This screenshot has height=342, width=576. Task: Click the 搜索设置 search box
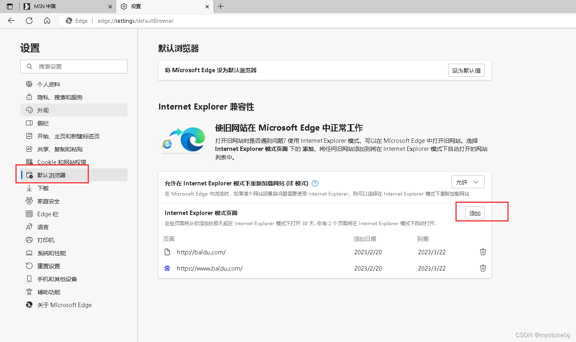(74, 67)
